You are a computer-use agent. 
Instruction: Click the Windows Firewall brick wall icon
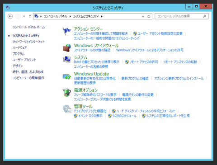pos(67,48)
